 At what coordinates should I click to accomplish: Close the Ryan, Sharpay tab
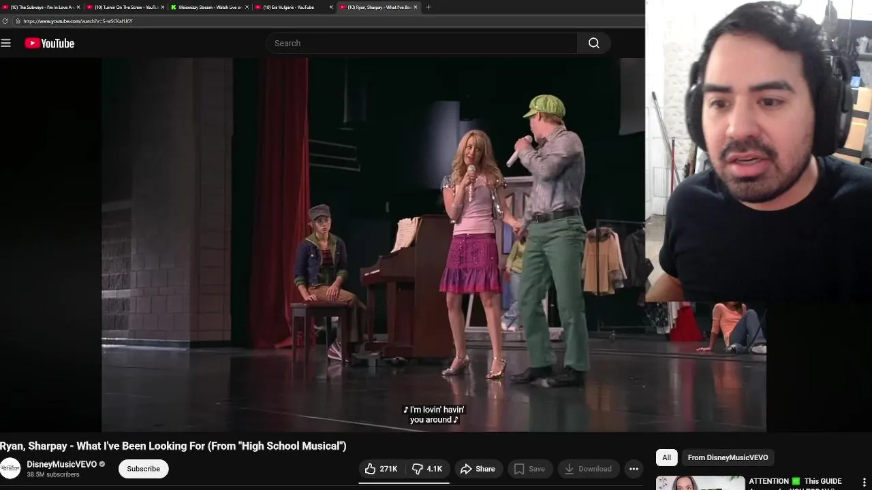416,7
